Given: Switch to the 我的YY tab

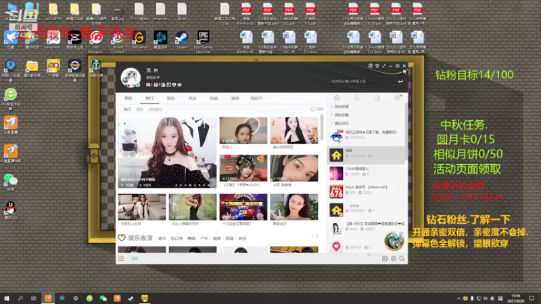Looking at the screenshot, I should pyautogui.click(x=256, y=98).
